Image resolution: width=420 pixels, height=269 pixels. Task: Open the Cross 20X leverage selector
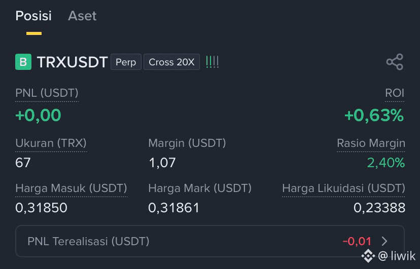pos(171,62)
